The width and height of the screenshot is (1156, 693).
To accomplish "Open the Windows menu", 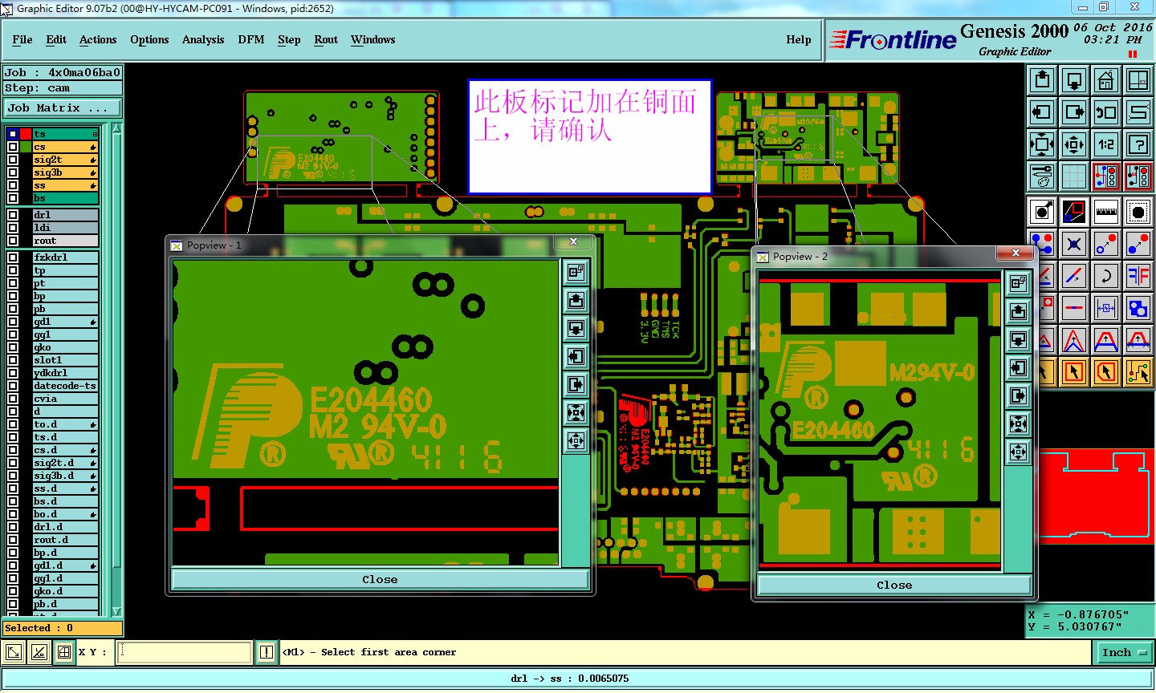I will tap(373, 39).
